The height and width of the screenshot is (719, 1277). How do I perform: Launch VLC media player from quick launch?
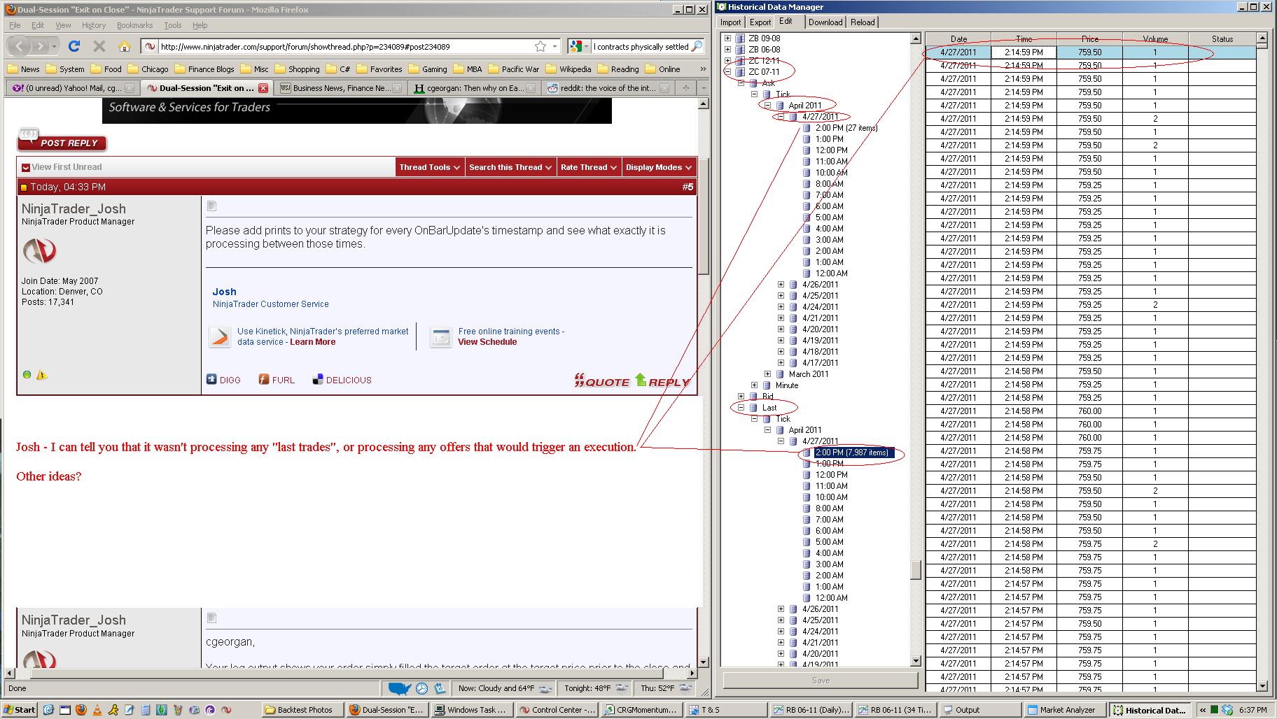coord(96,710)
